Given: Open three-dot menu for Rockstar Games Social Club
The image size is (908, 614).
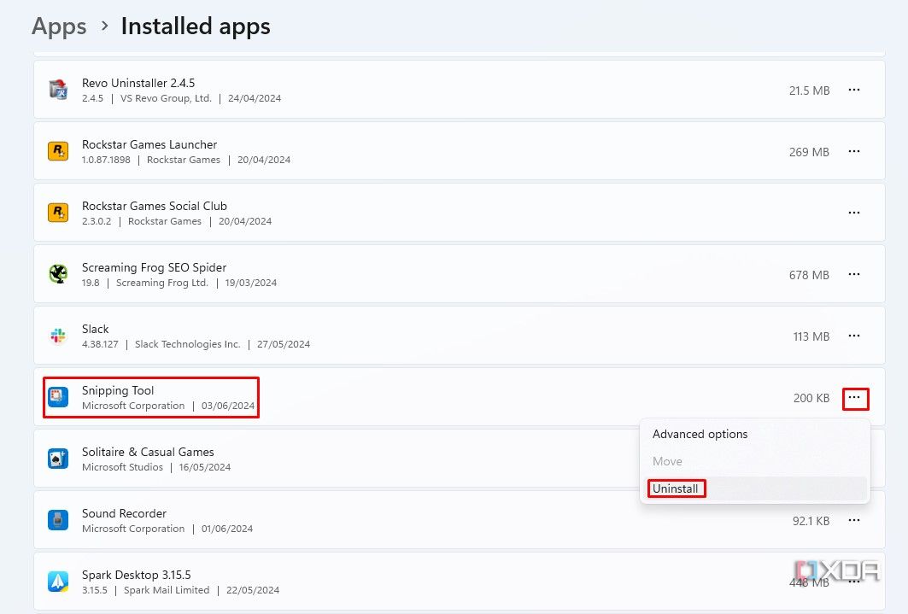Looking at the screenshot, I should [x=853, y=213].
